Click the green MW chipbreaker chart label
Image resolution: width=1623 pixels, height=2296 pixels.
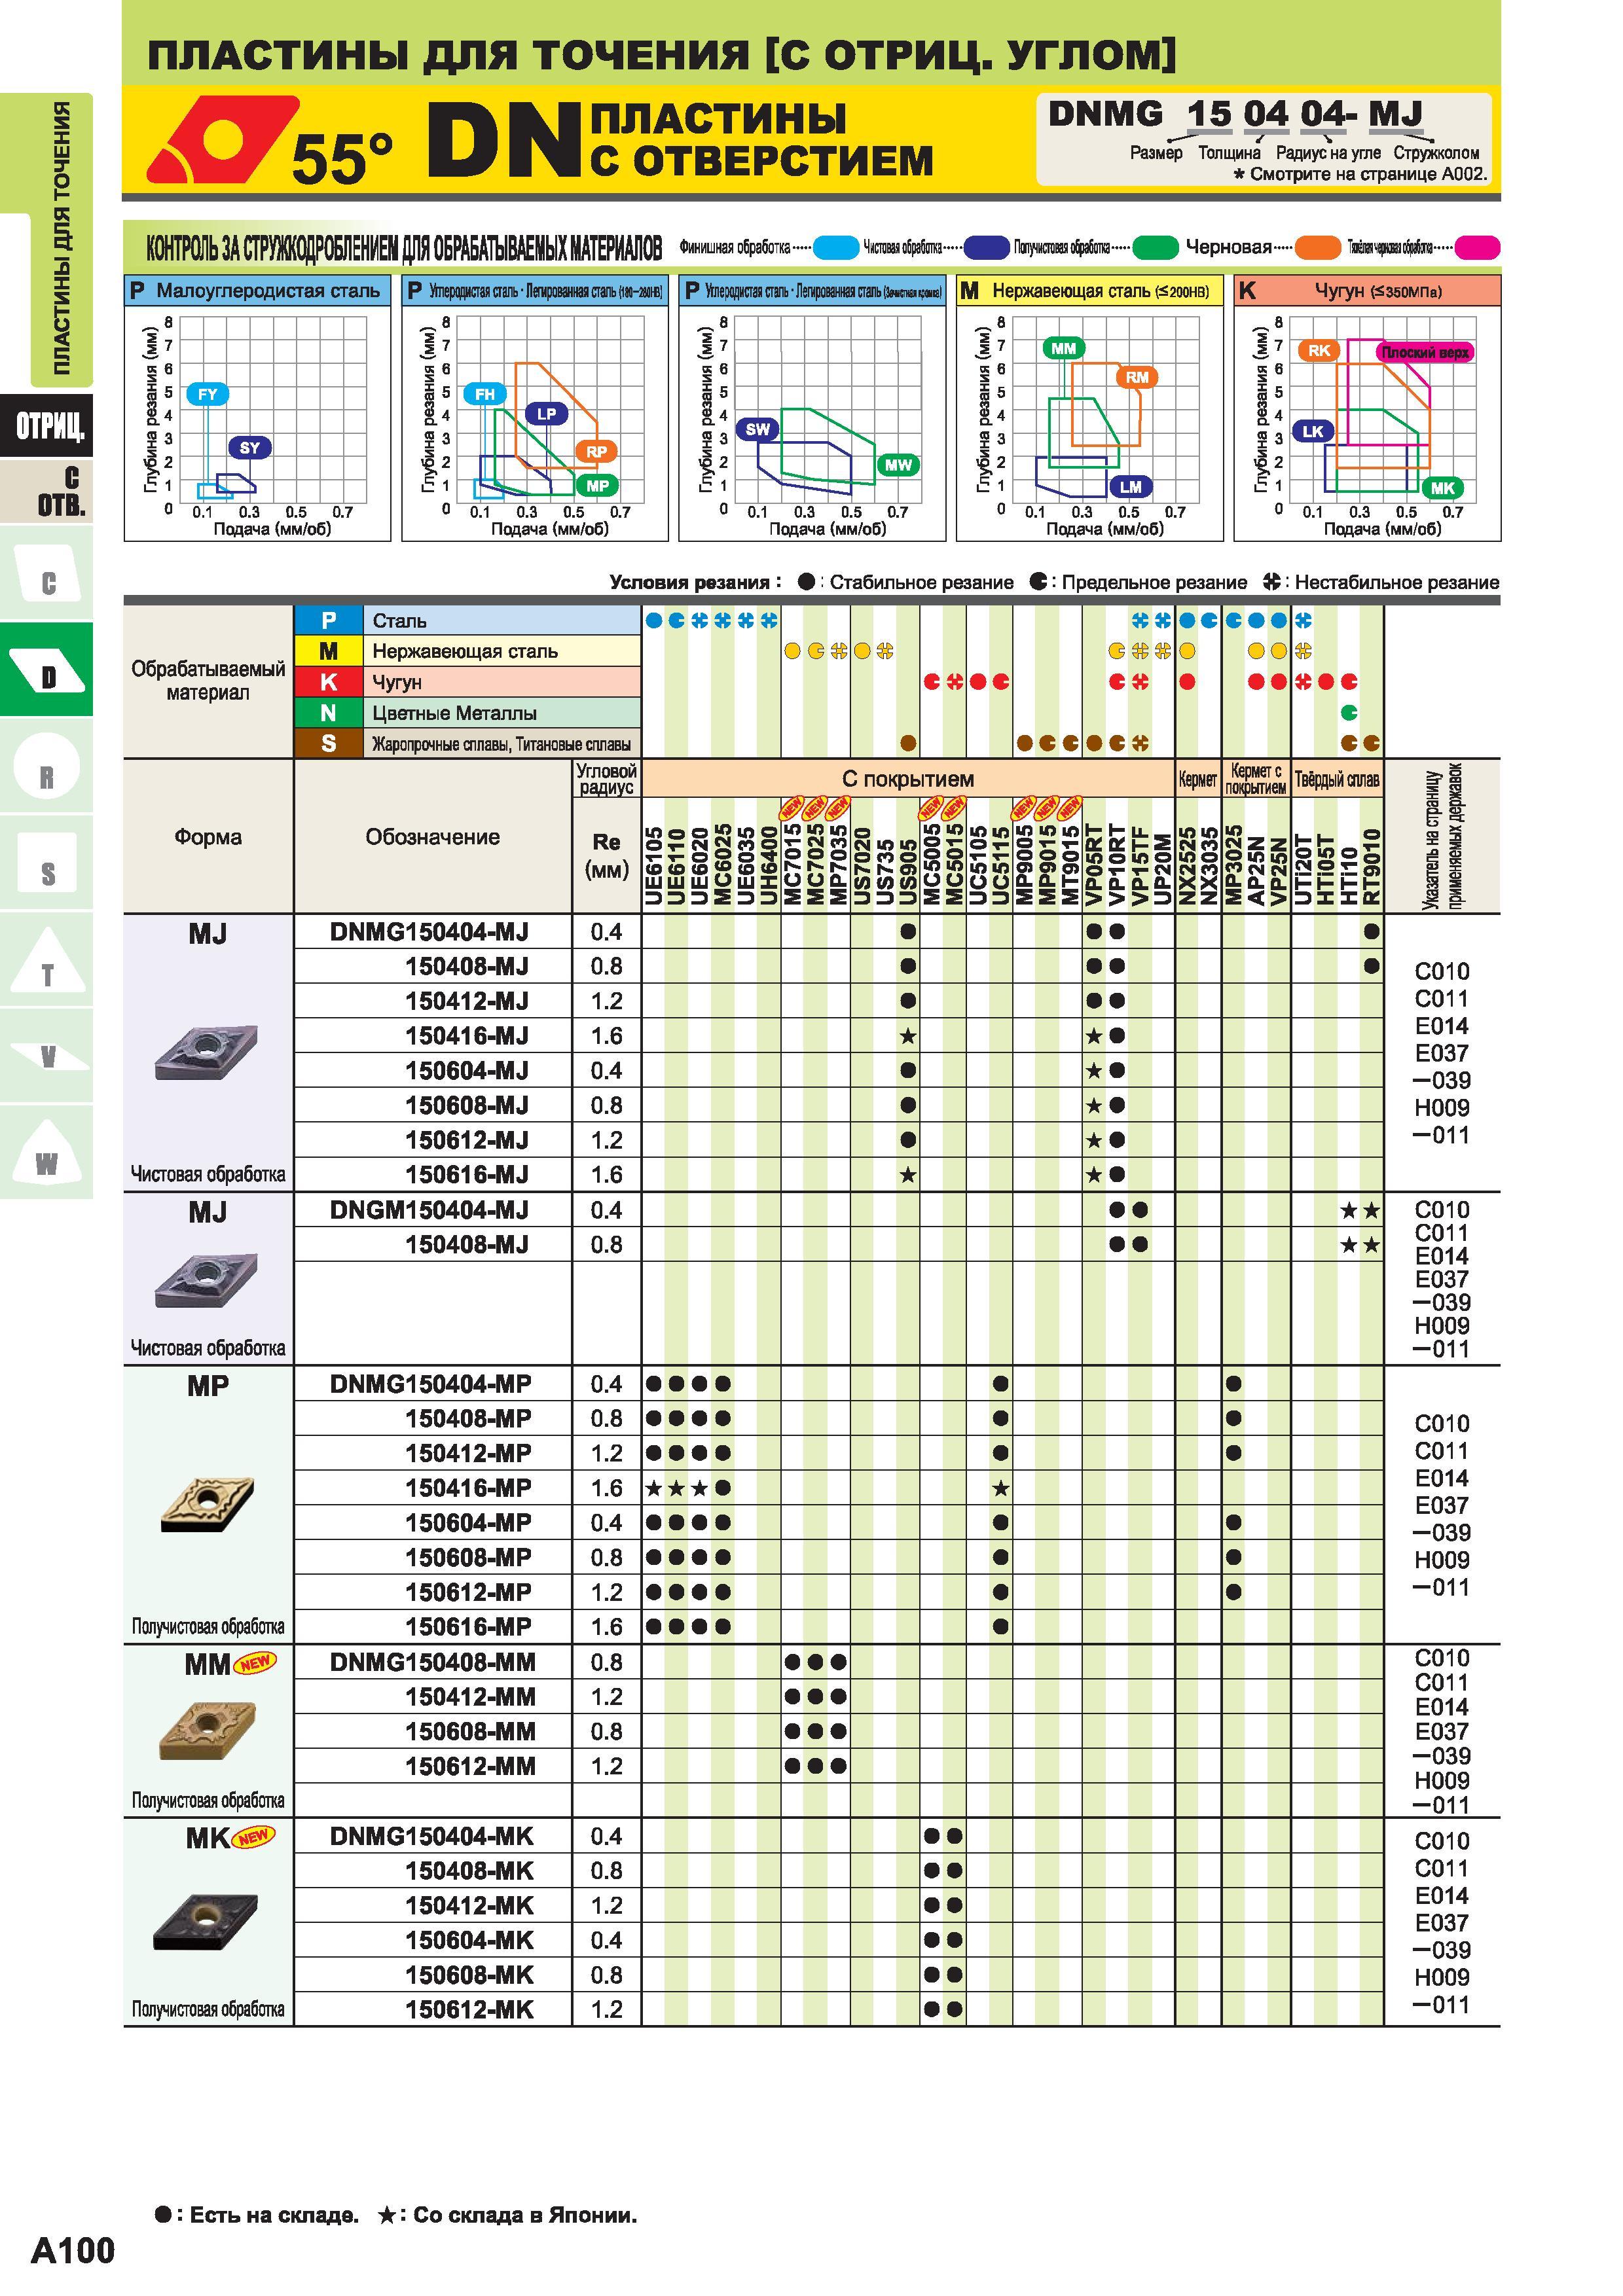point(898,465)
